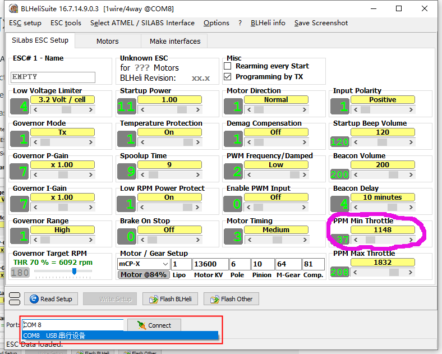Screen dimensions: 442x354
Task: Increase Startup Power with right arrow
Action: click(x=198, y=109)
